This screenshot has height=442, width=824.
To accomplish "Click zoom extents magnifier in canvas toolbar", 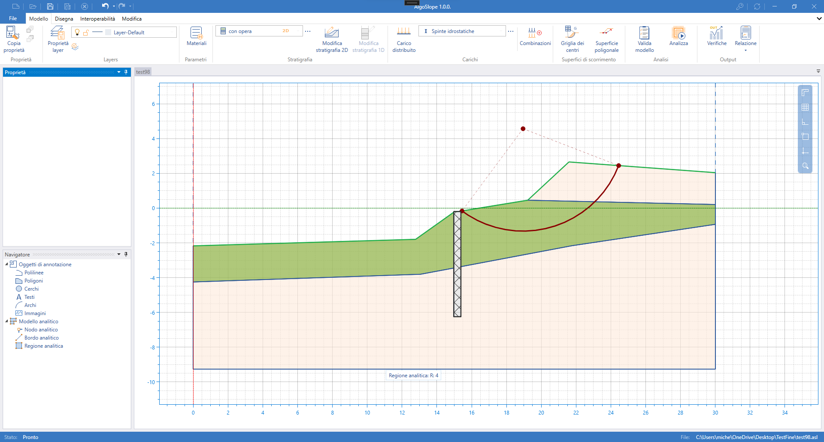I will (x=805, y=165).
